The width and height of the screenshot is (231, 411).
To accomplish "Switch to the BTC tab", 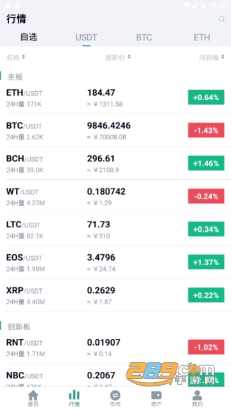I will click(x=144, y=37).
